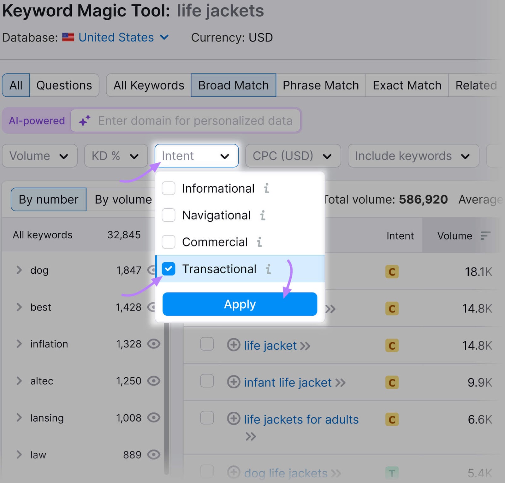Switch to the Related tab
The image size is (505, 483).
(476, 85)
